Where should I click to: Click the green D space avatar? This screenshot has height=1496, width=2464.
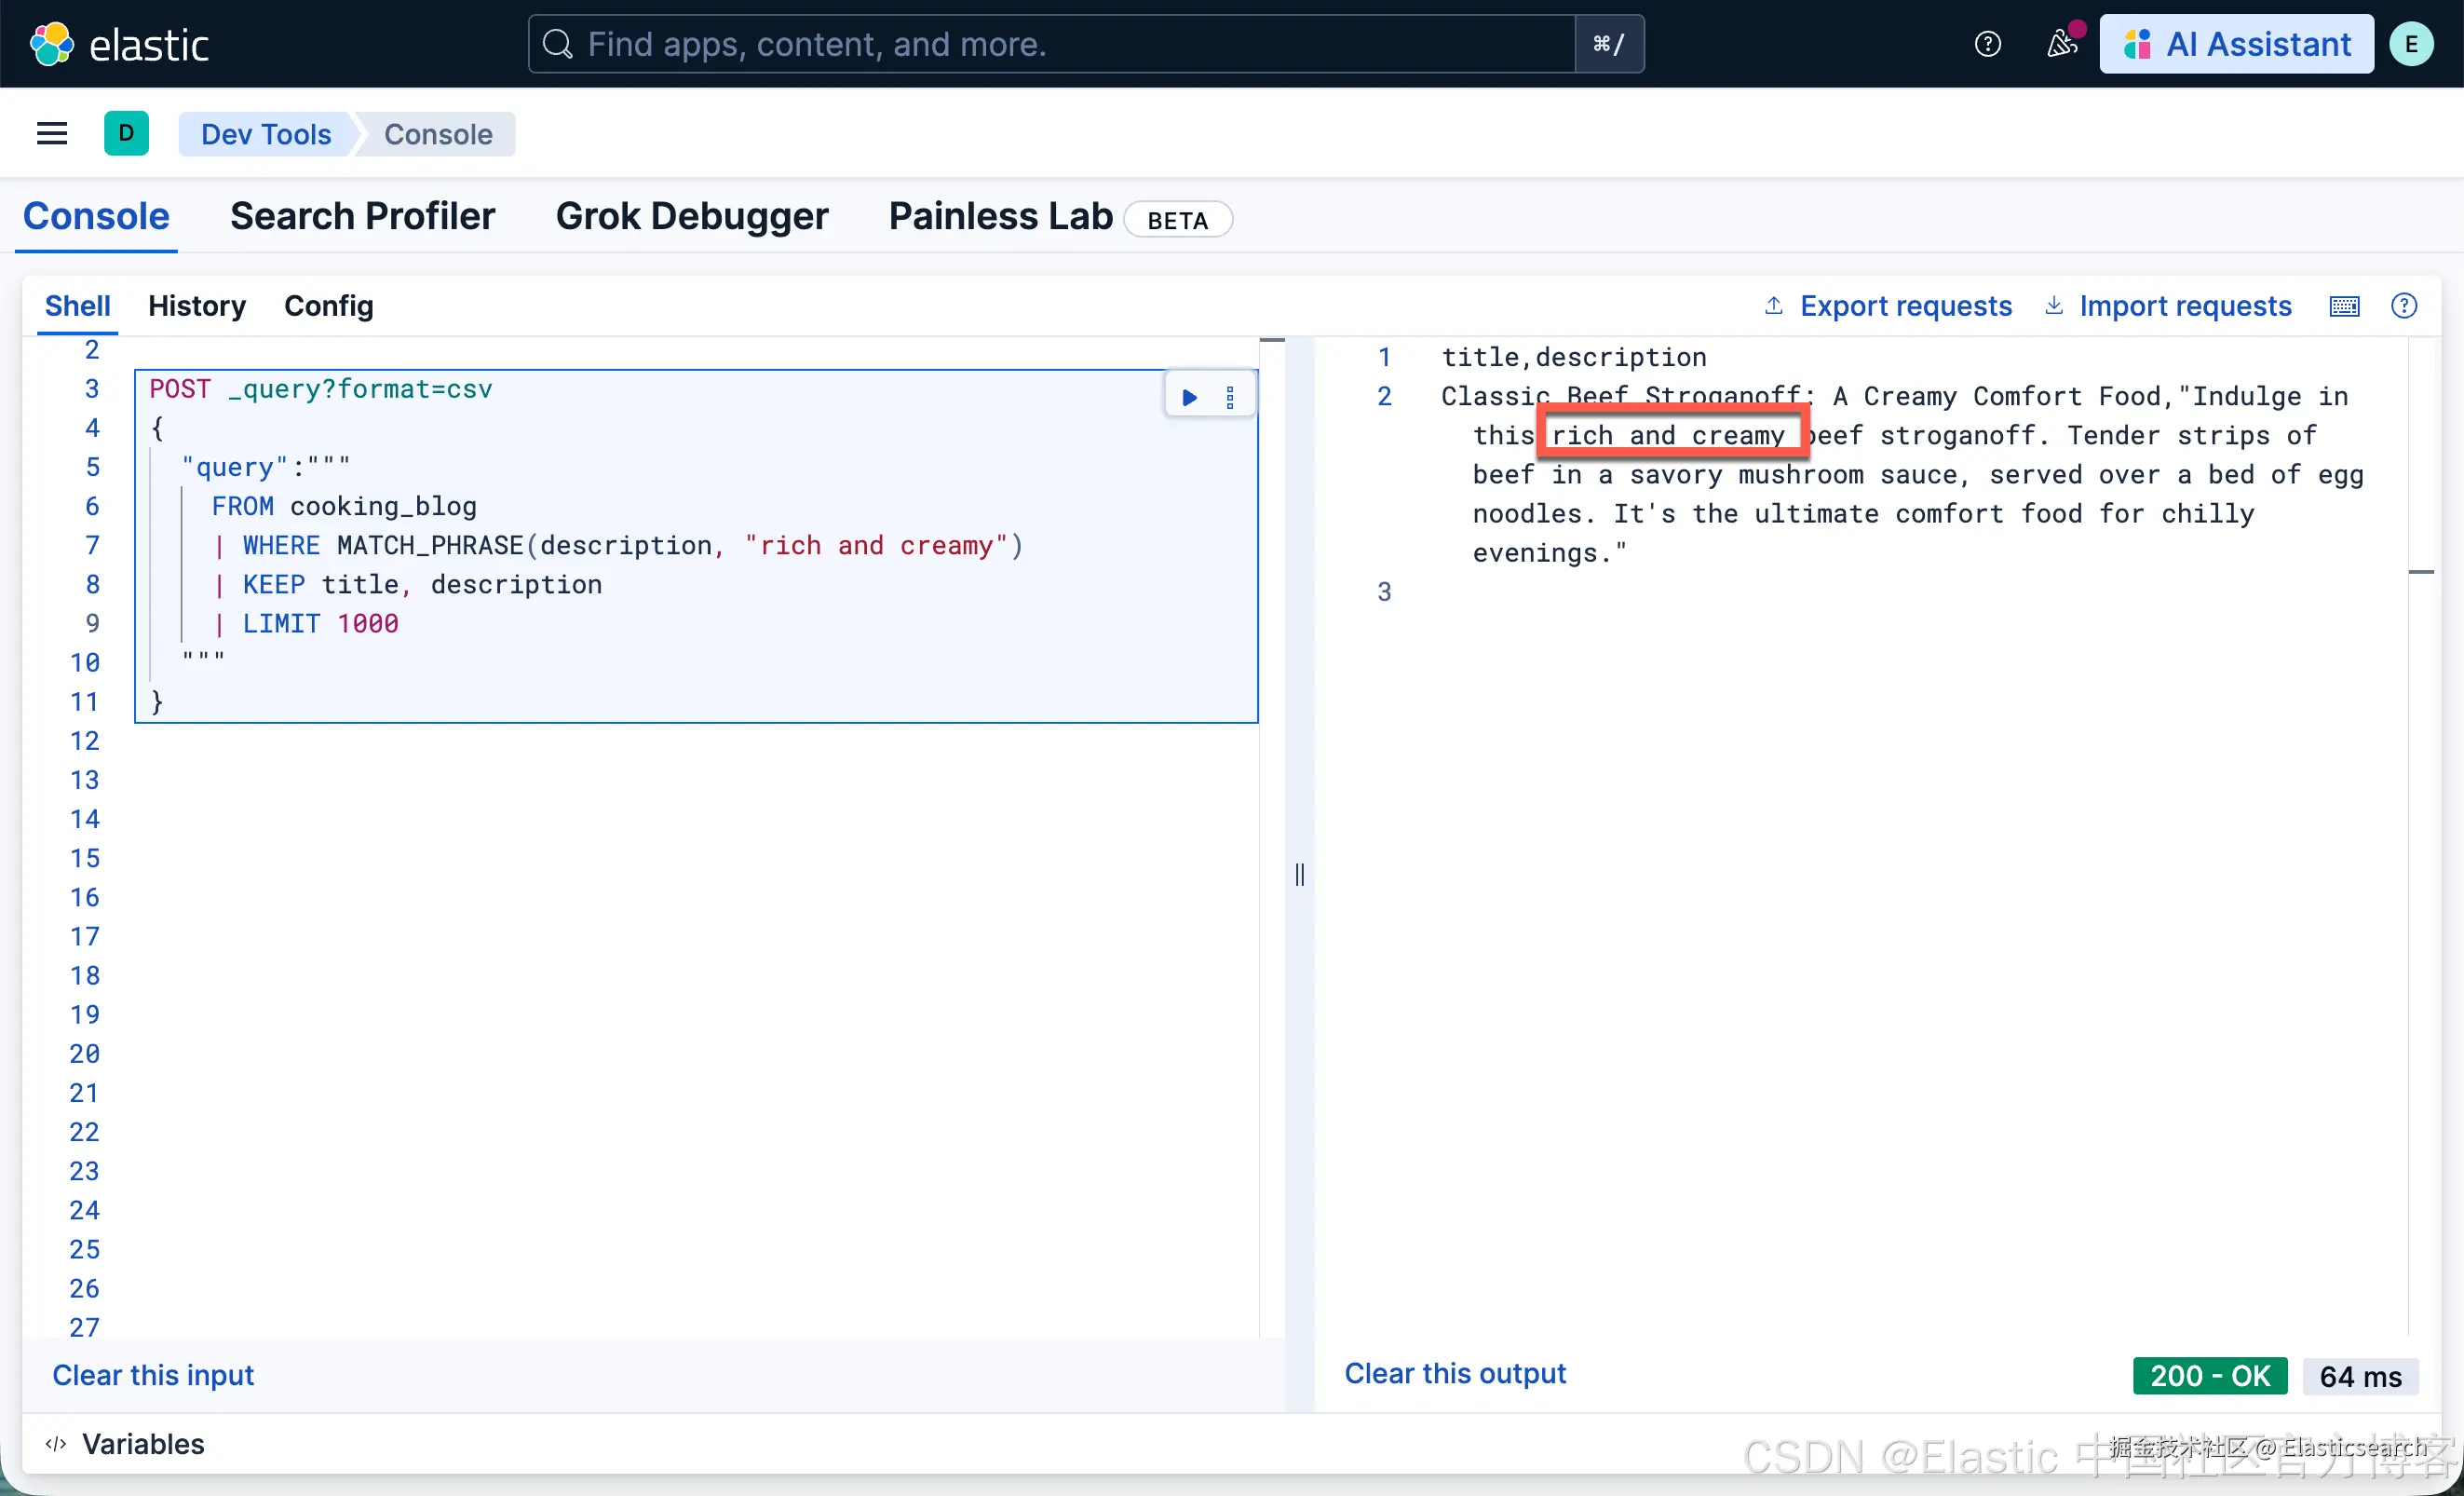[126, 133]
